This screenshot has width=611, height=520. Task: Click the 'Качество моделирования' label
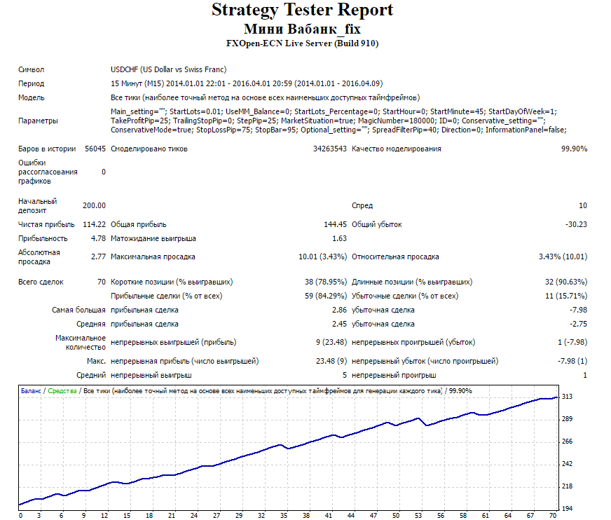397,149
